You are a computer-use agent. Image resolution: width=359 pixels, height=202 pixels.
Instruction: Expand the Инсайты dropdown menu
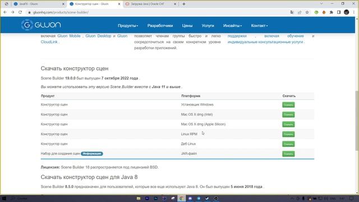[x=232, y=26]
